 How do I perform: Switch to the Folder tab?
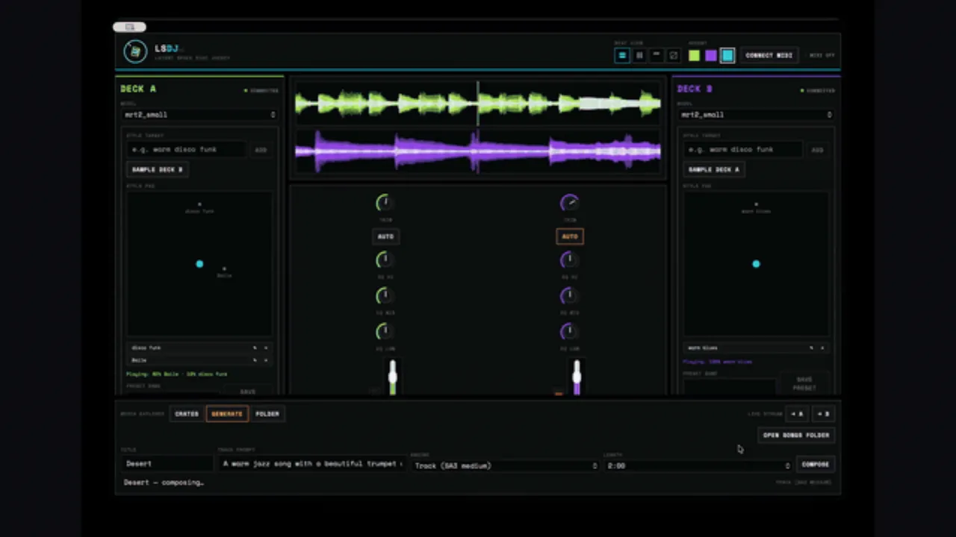pyautogui.click(x=267, y=414)
